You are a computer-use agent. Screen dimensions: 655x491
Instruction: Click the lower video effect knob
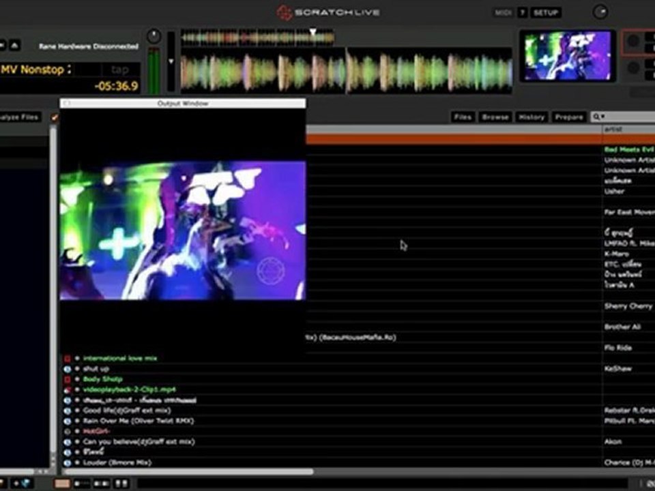pyautogui.click(x=633, y=68)
